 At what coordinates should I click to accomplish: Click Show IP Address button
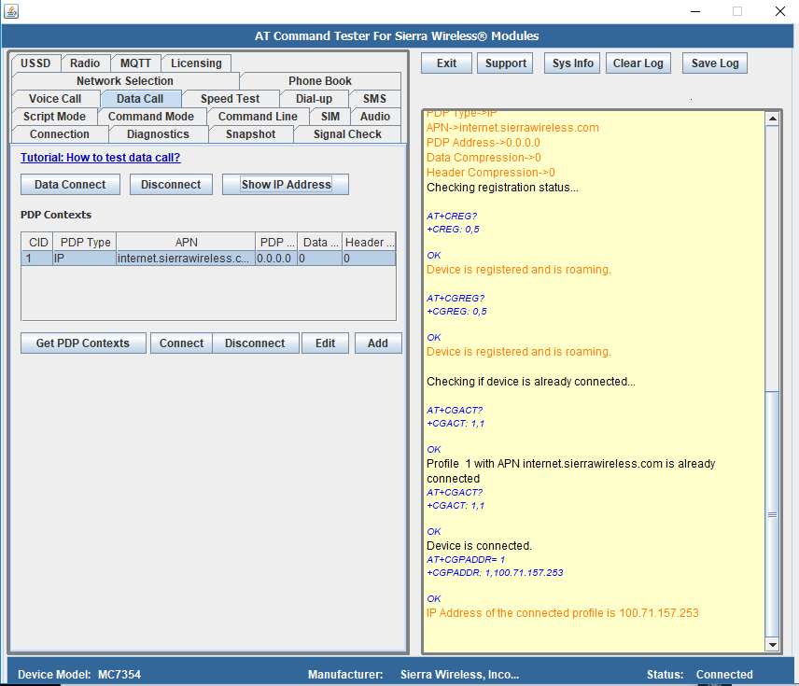[286, 185]
